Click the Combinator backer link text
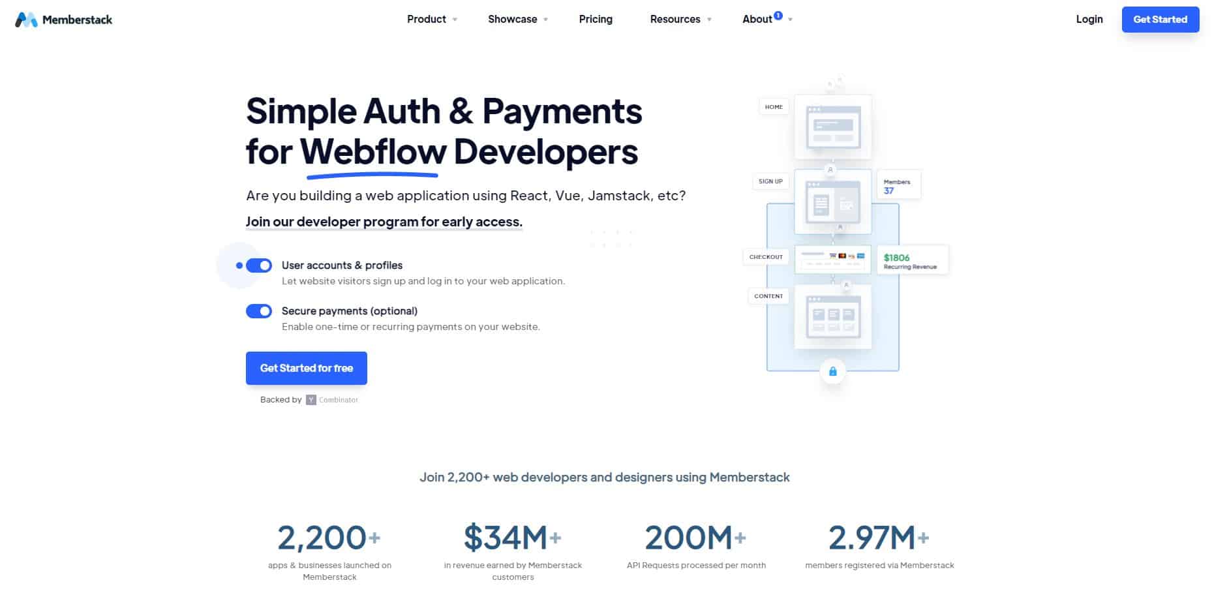 pyautogui.click(x=339, y=400)
